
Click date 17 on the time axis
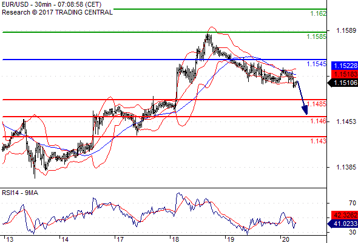tap(120, 239)
